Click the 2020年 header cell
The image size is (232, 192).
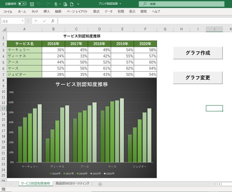(145, 44)
